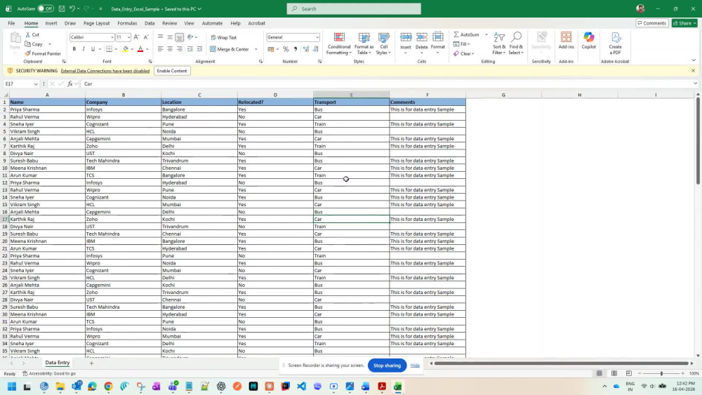The height and width of the screenshot is (395, 702).
Task: Toggle Align Right alignment
Action: click(x=180, y=49)
